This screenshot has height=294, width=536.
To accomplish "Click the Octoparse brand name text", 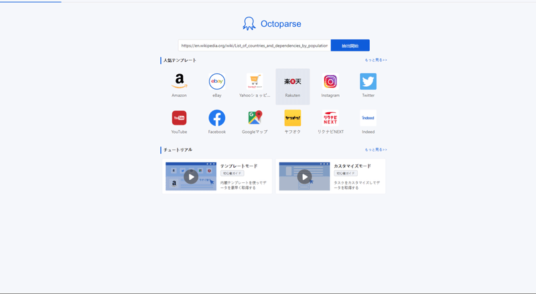I will 281,24.
